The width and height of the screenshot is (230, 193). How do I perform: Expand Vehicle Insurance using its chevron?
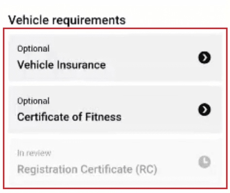[204, 58]
